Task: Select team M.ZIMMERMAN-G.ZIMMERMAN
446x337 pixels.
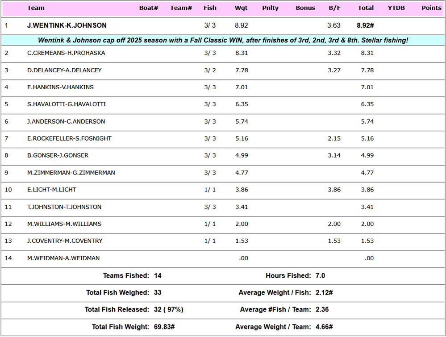Action: 71,173
